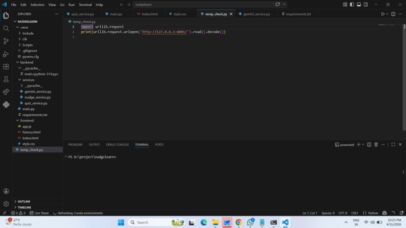
Task: Close the temp_check.py tab
Action: 231,14
